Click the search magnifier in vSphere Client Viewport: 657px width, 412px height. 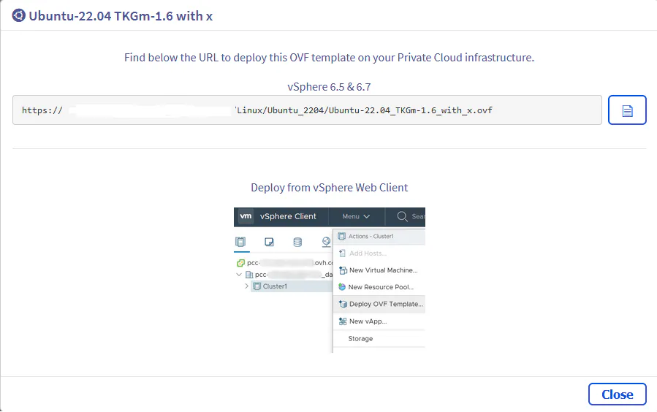tap(402, 216)
